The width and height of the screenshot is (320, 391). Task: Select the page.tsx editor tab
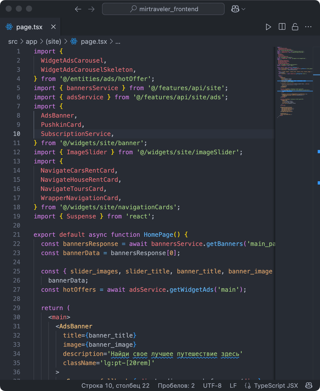coord(29,27)
